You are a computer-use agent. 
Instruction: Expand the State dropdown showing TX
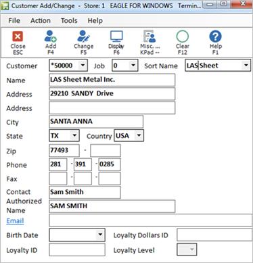coord(74,135)
